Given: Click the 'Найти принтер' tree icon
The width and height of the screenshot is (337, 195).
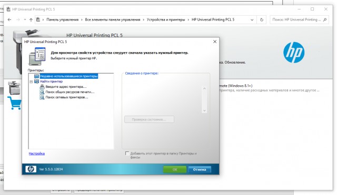Looking at the screenshot, I should 36,81.
